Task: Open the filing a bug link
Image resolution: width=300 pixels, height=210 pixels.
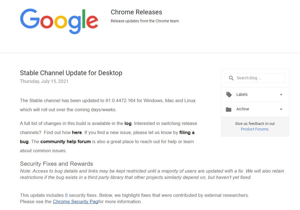Action: [x=186, y=132]
